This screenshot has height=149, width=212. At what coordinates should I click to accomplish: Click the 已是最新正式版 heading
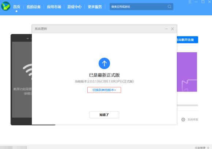click(104, 75)
